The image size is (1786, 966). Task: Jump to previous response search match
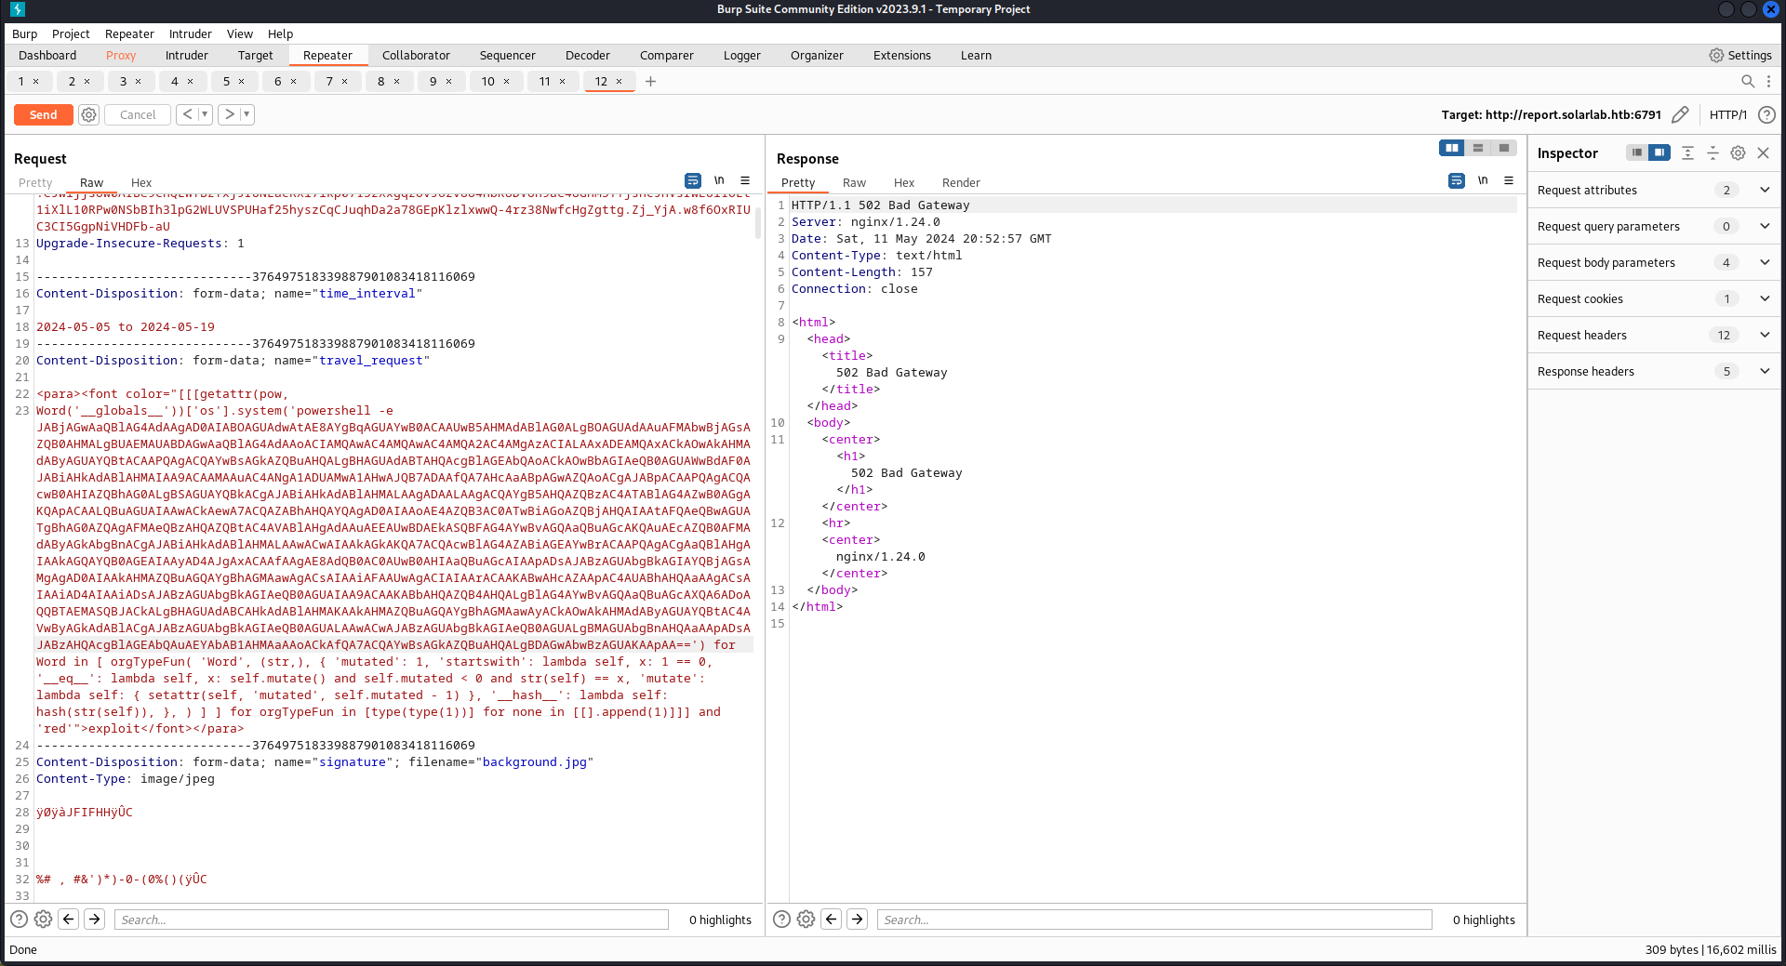[832, 920]
